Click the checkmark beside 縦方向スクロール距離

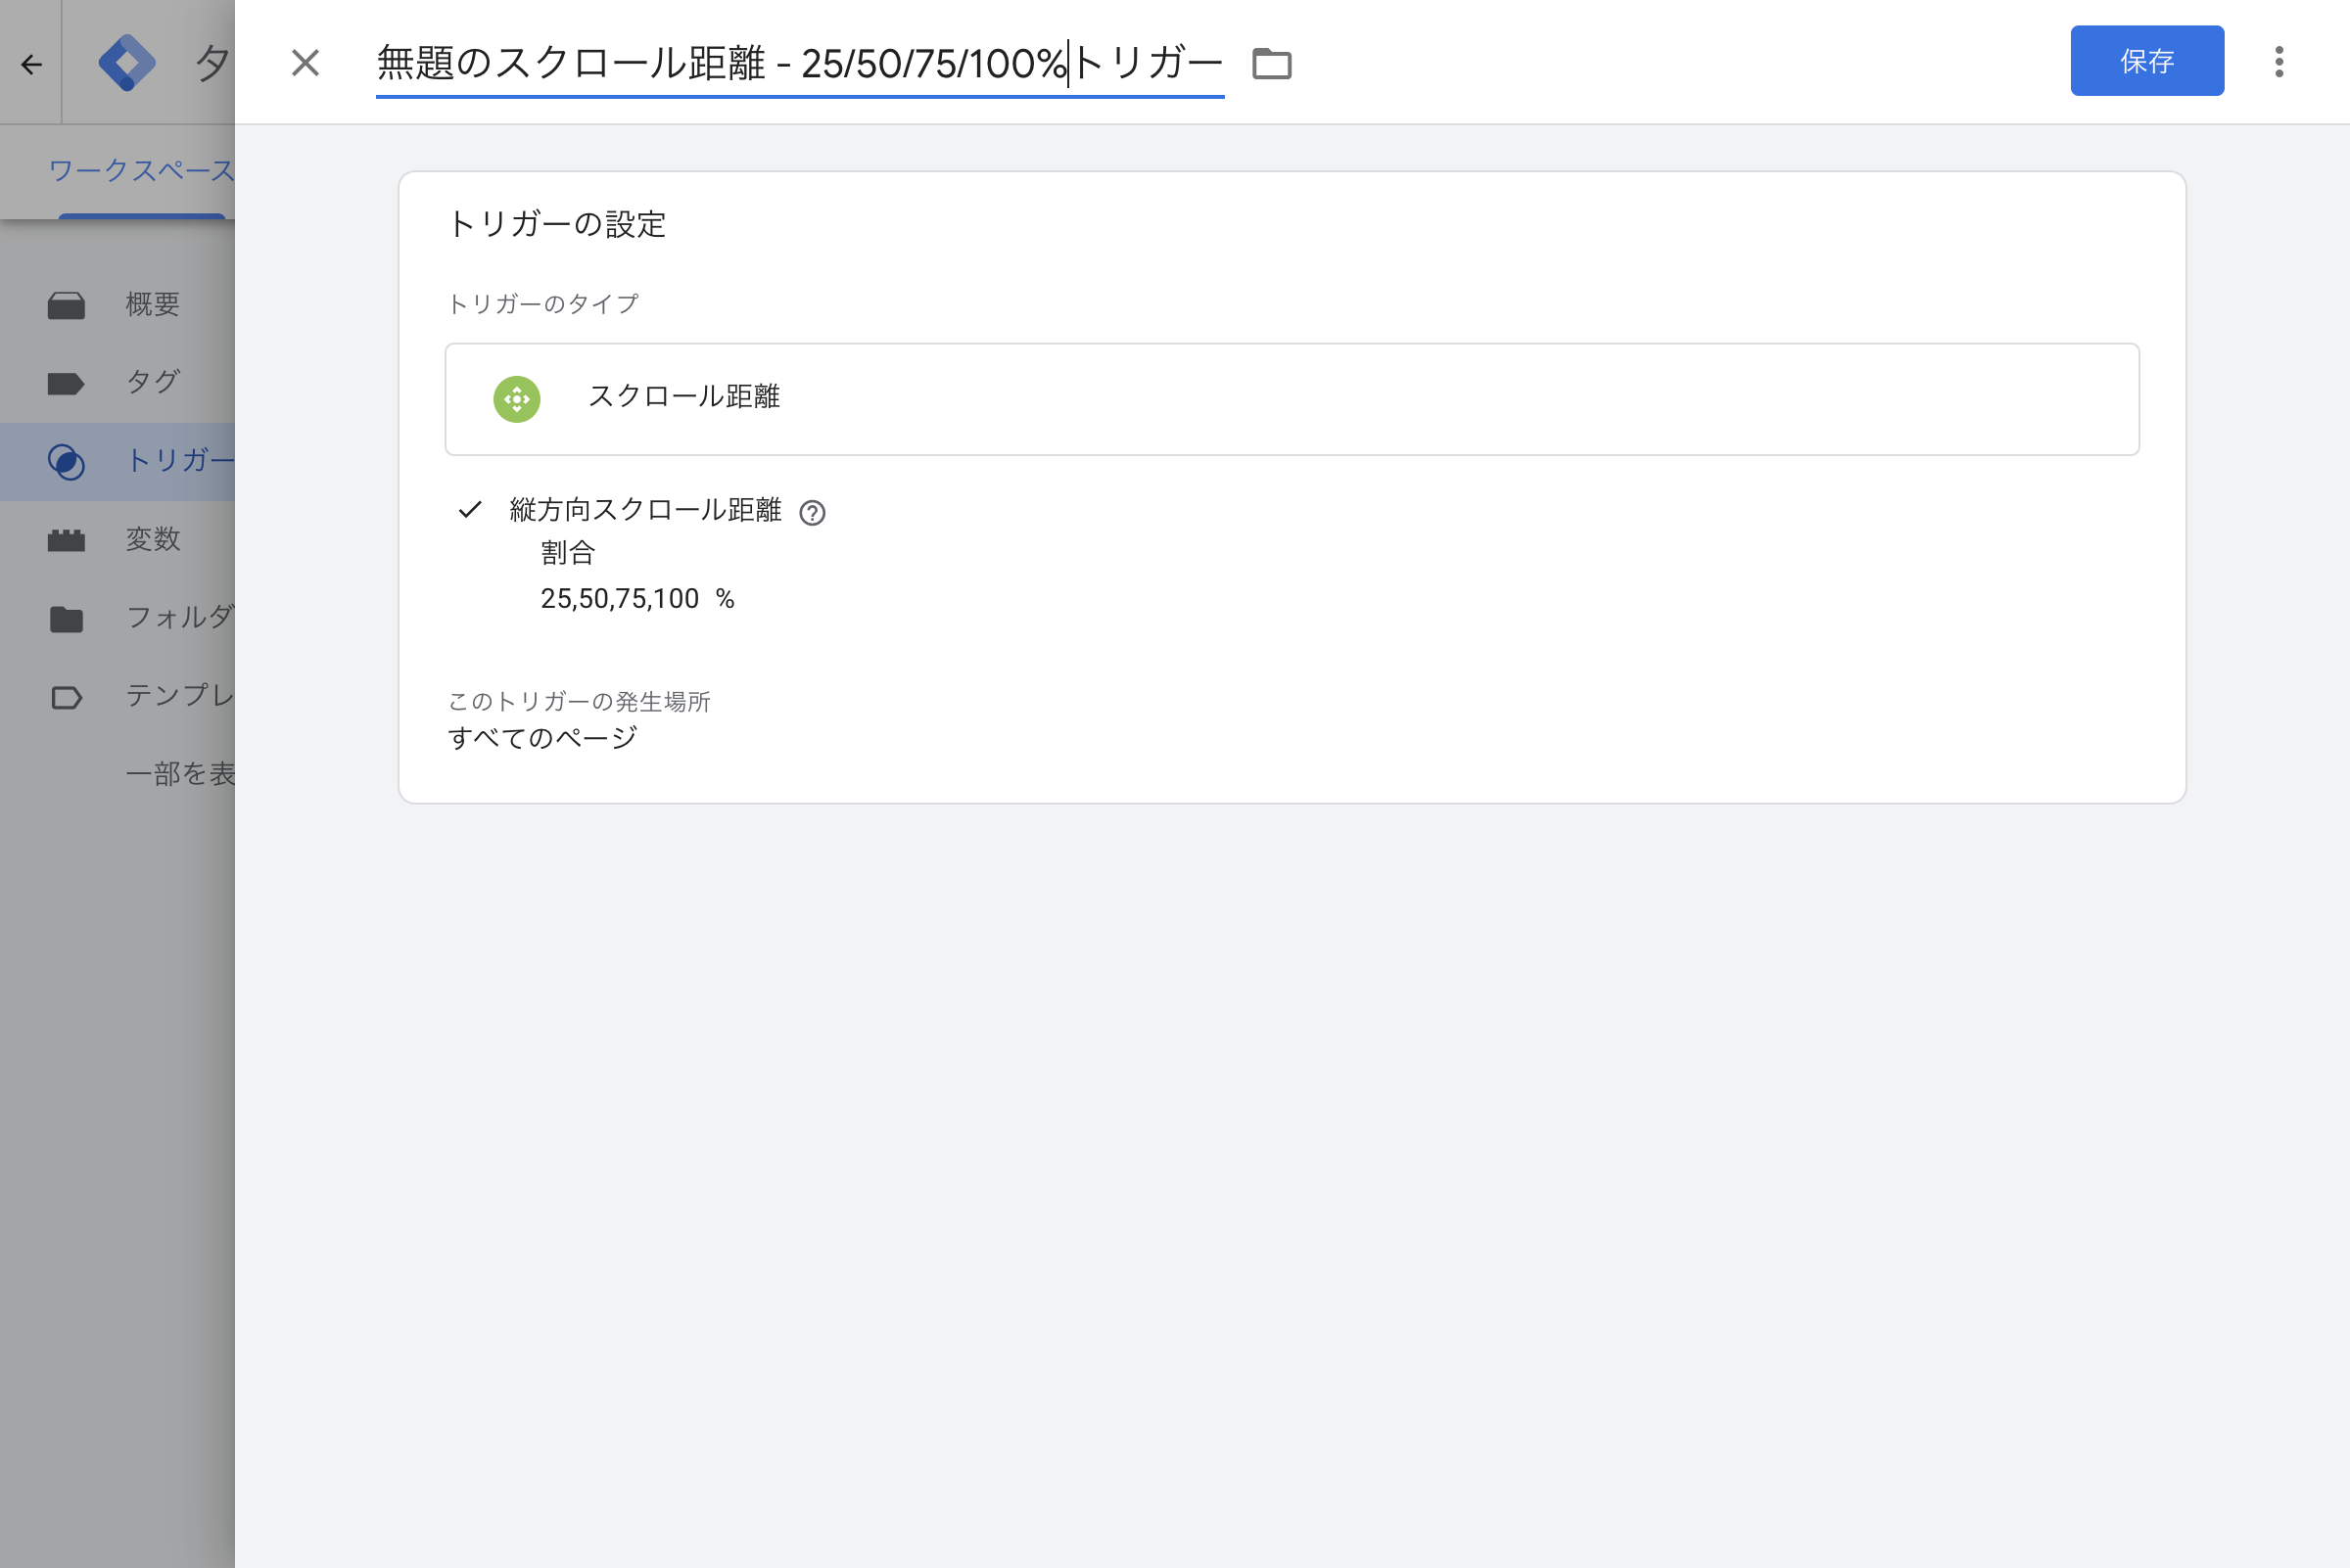point(470,510)
